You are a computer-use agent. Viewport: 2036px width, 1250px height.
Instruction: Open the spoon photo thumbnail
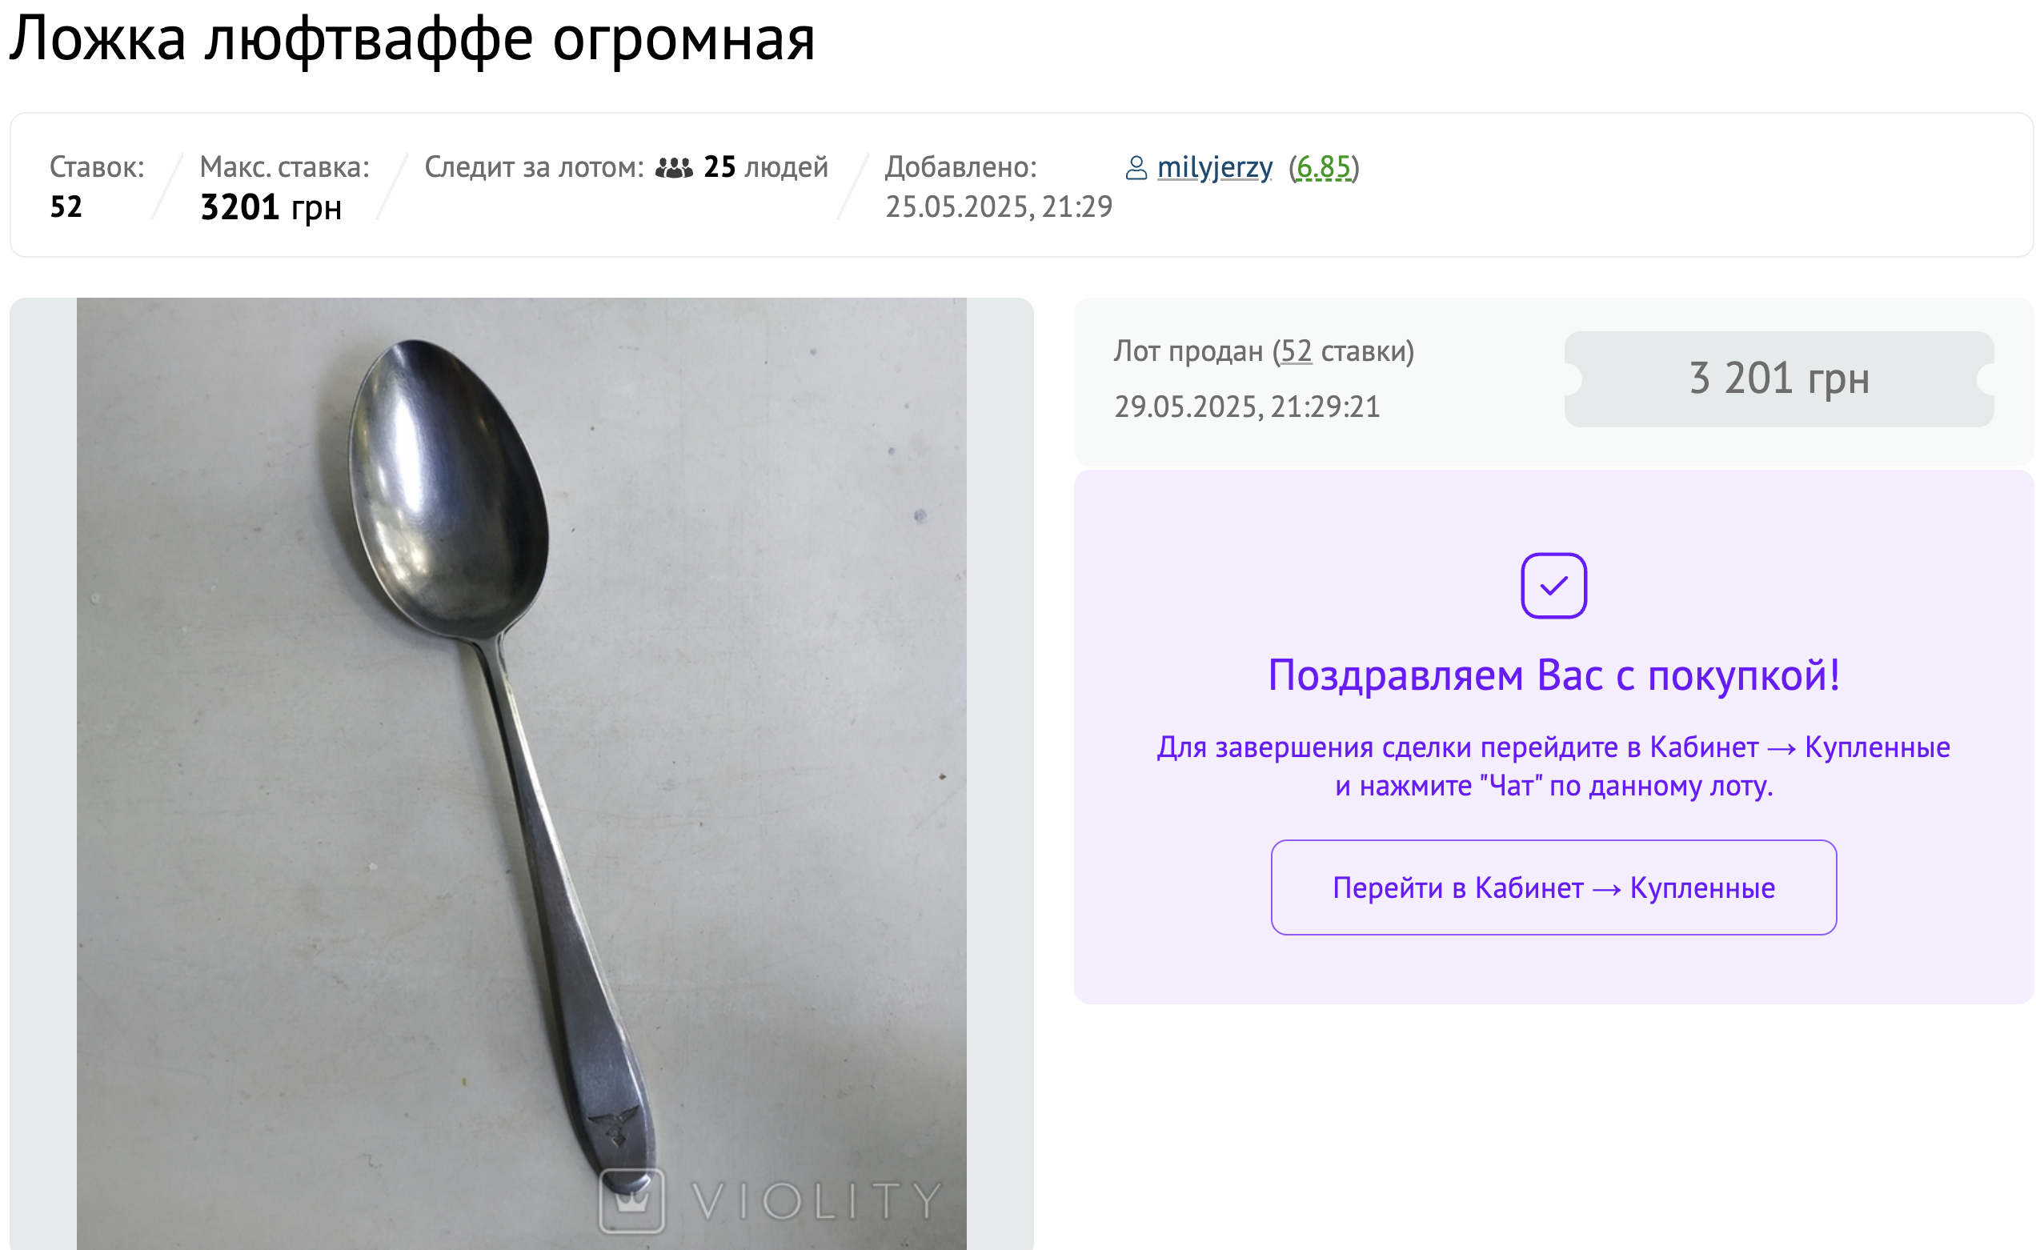point(521,773)
